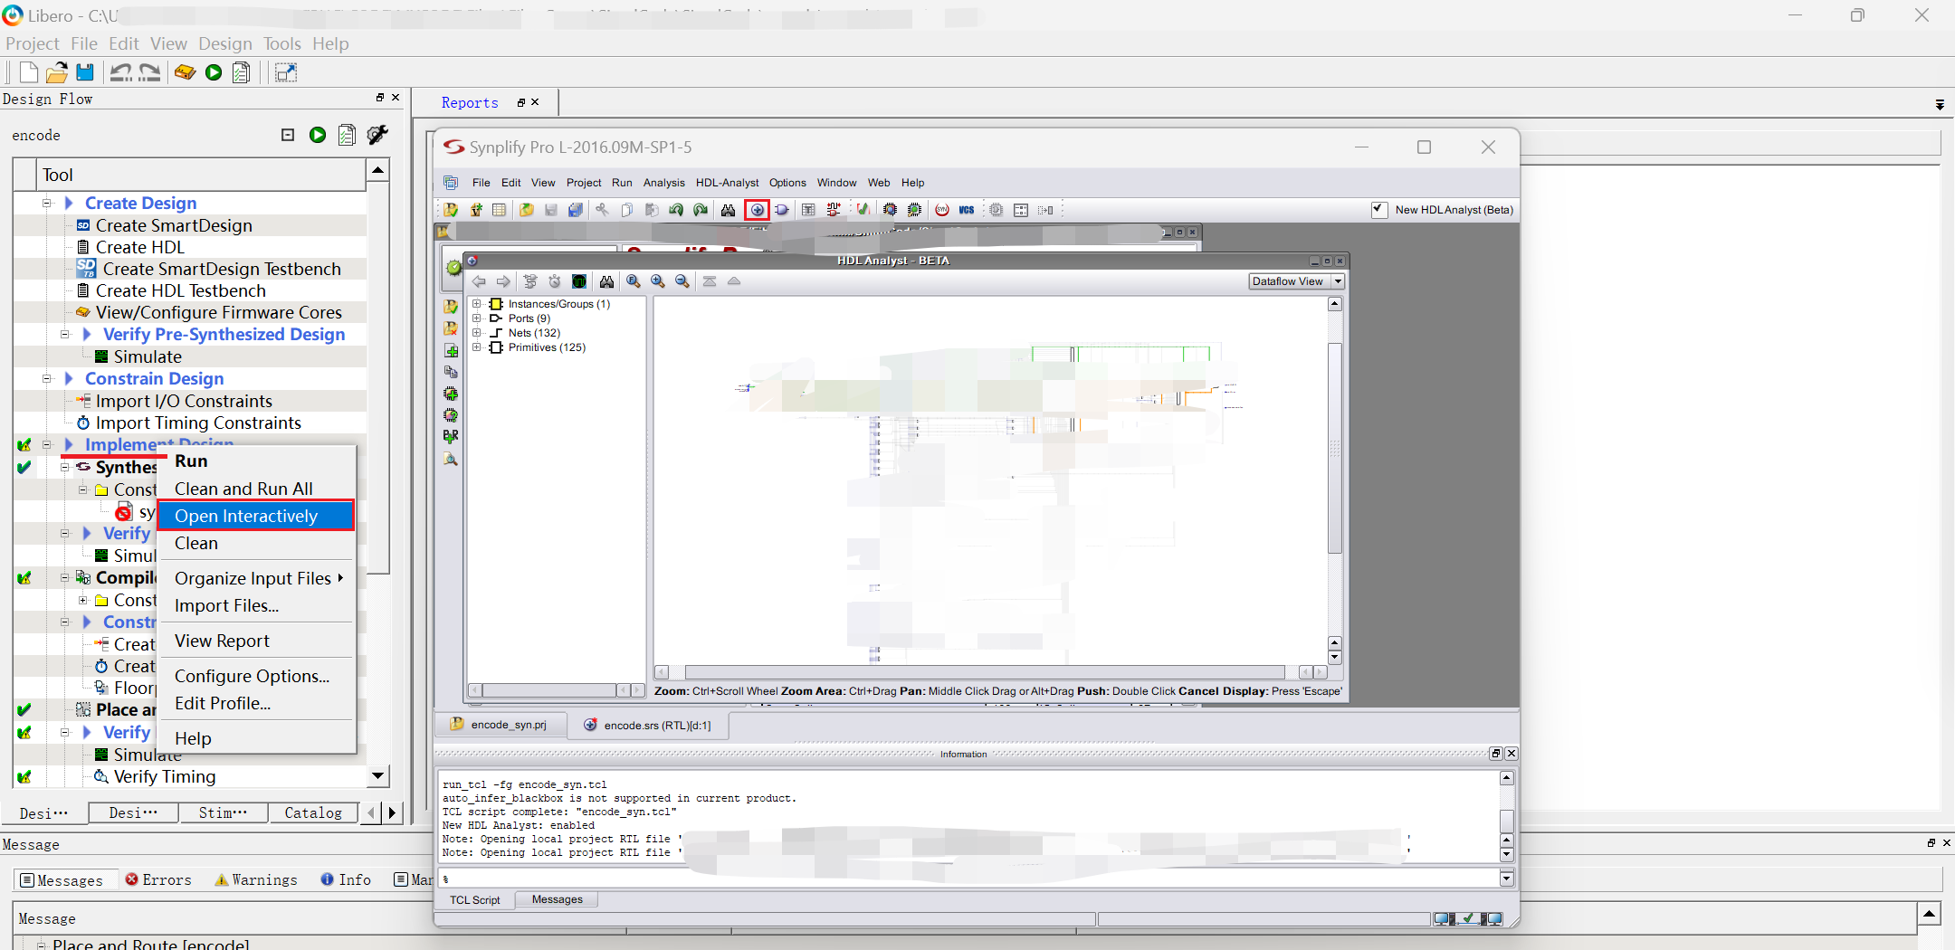Viewport: 1955px width, 950px height.
Task: Click the Redo arrow in Libero toolbar
Action: 149,72
